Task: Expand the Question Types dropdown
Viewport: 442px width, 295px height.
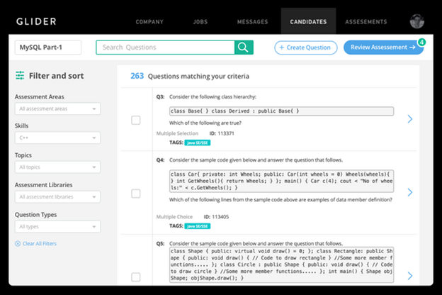Action: [x=57, y=226]
